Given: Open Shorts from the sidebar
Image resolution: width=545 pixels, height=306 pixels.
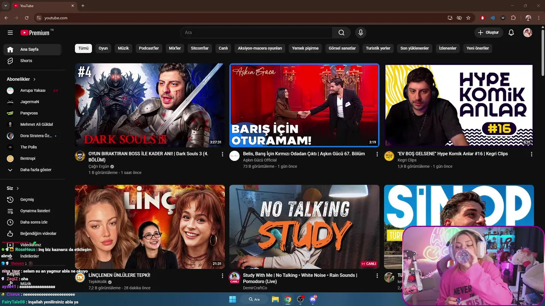Looking at the screenshot, I should pos(32,61).
